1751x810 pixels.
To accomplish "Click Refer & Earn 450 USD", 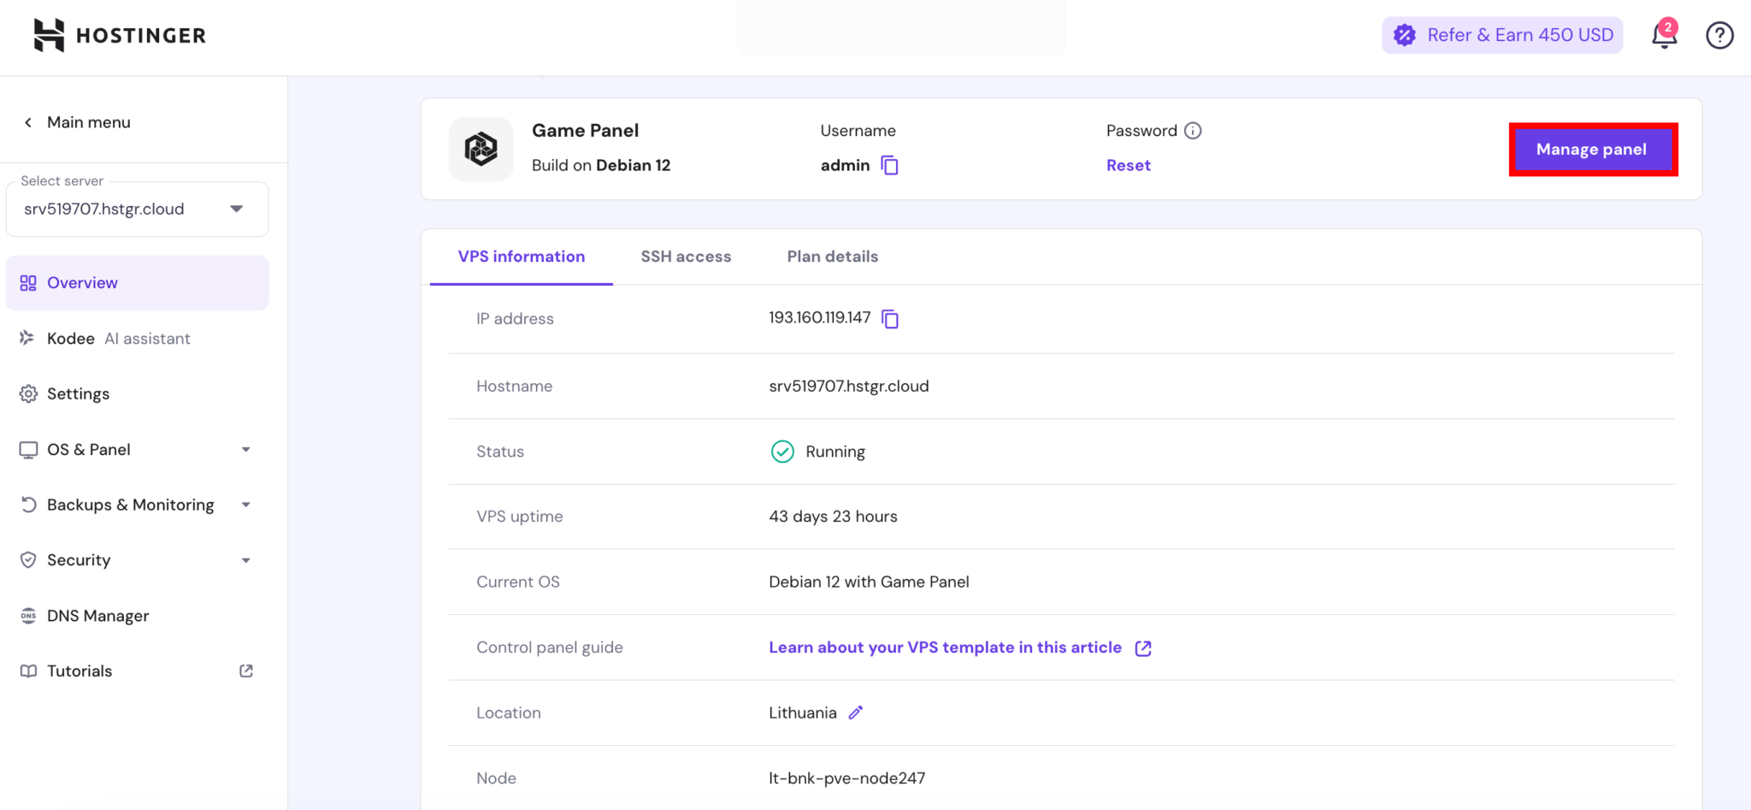I will click(x=1502, y=35).
